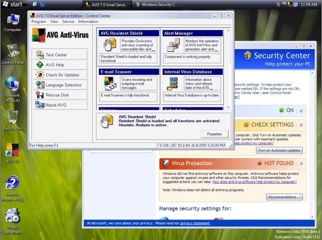Click the 267.10.1/64 value in the status bar
The width and height of the screenshot is (322, 240).
180,145
